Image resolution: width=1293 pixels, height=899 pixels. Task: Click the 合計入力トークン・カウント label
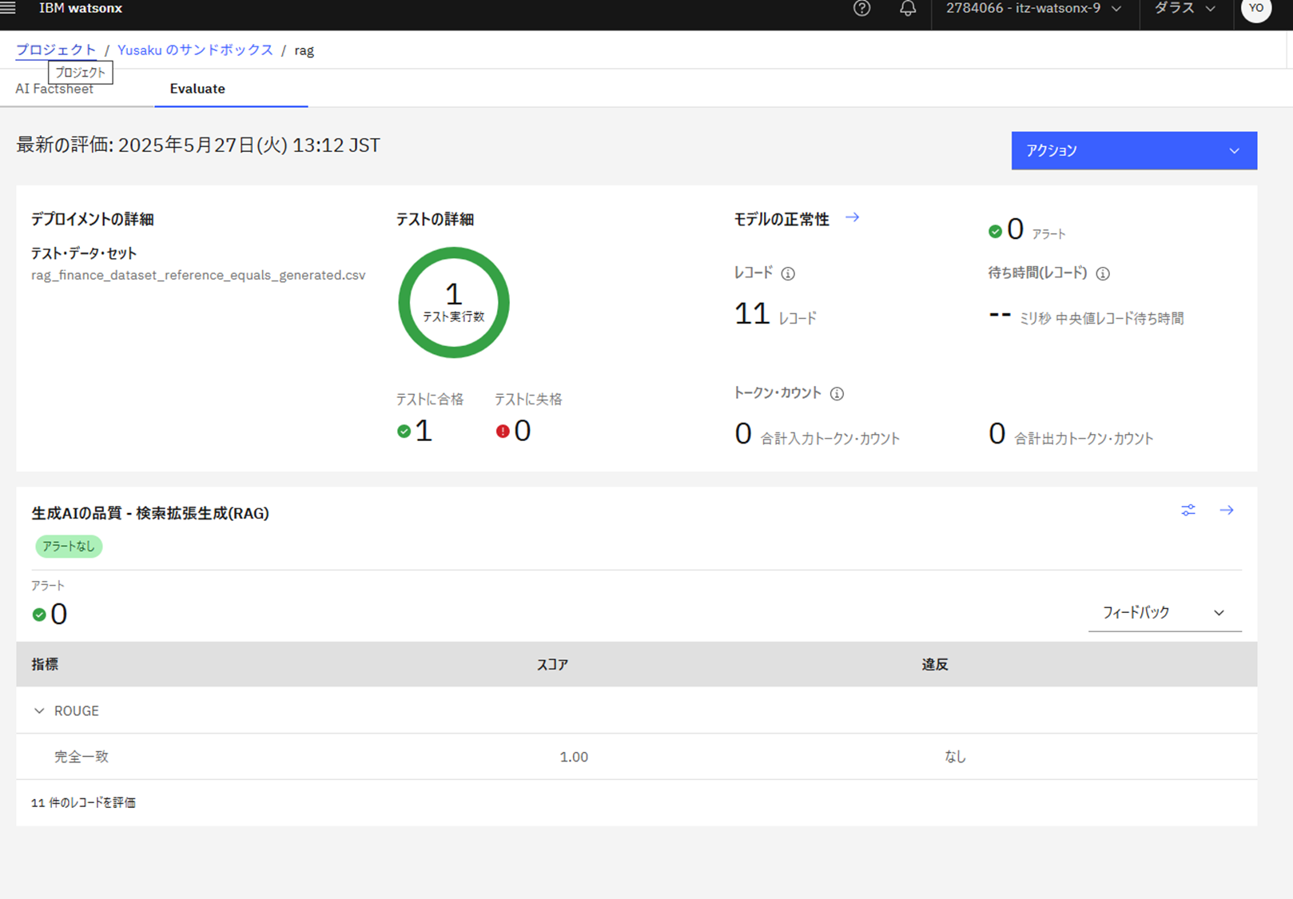830,439
